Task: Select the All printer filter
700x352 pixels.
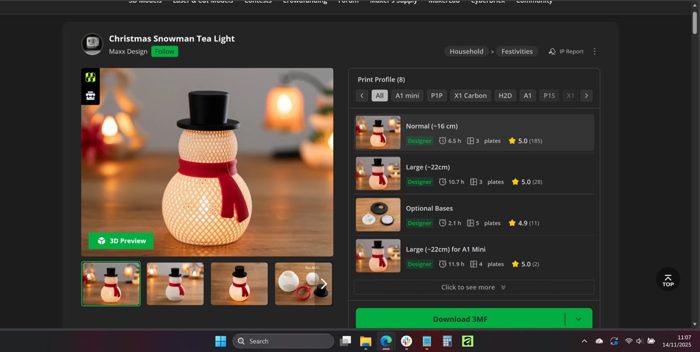Action: click(380, 95)
